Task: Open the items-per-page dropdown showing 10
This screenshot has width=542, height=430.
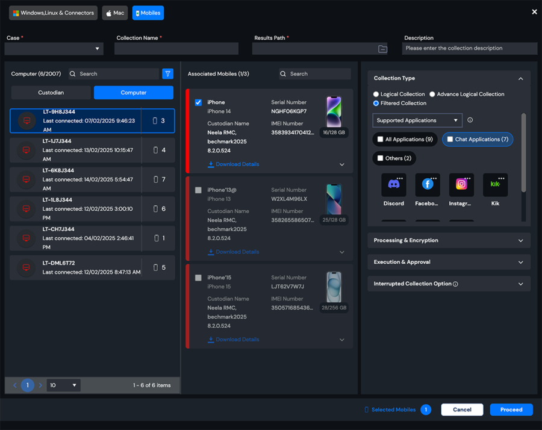Action: pyautogui.click(x=63, y=385)
